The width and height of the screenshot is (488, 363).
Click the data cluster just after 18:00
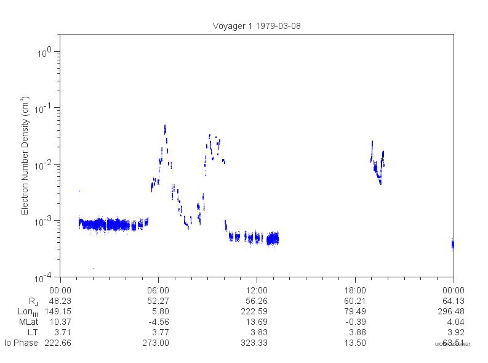point(377,163)
